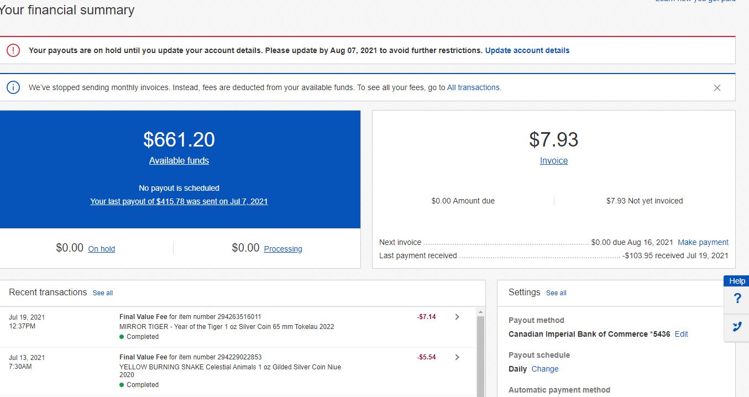Click the On hold link

pyautogui.click(x=102, y=249)
